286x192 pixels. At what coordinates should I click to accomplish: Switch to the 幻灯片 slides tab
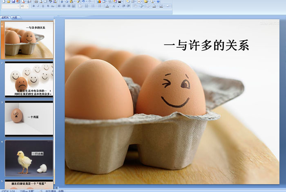click(x=5, y=18)
